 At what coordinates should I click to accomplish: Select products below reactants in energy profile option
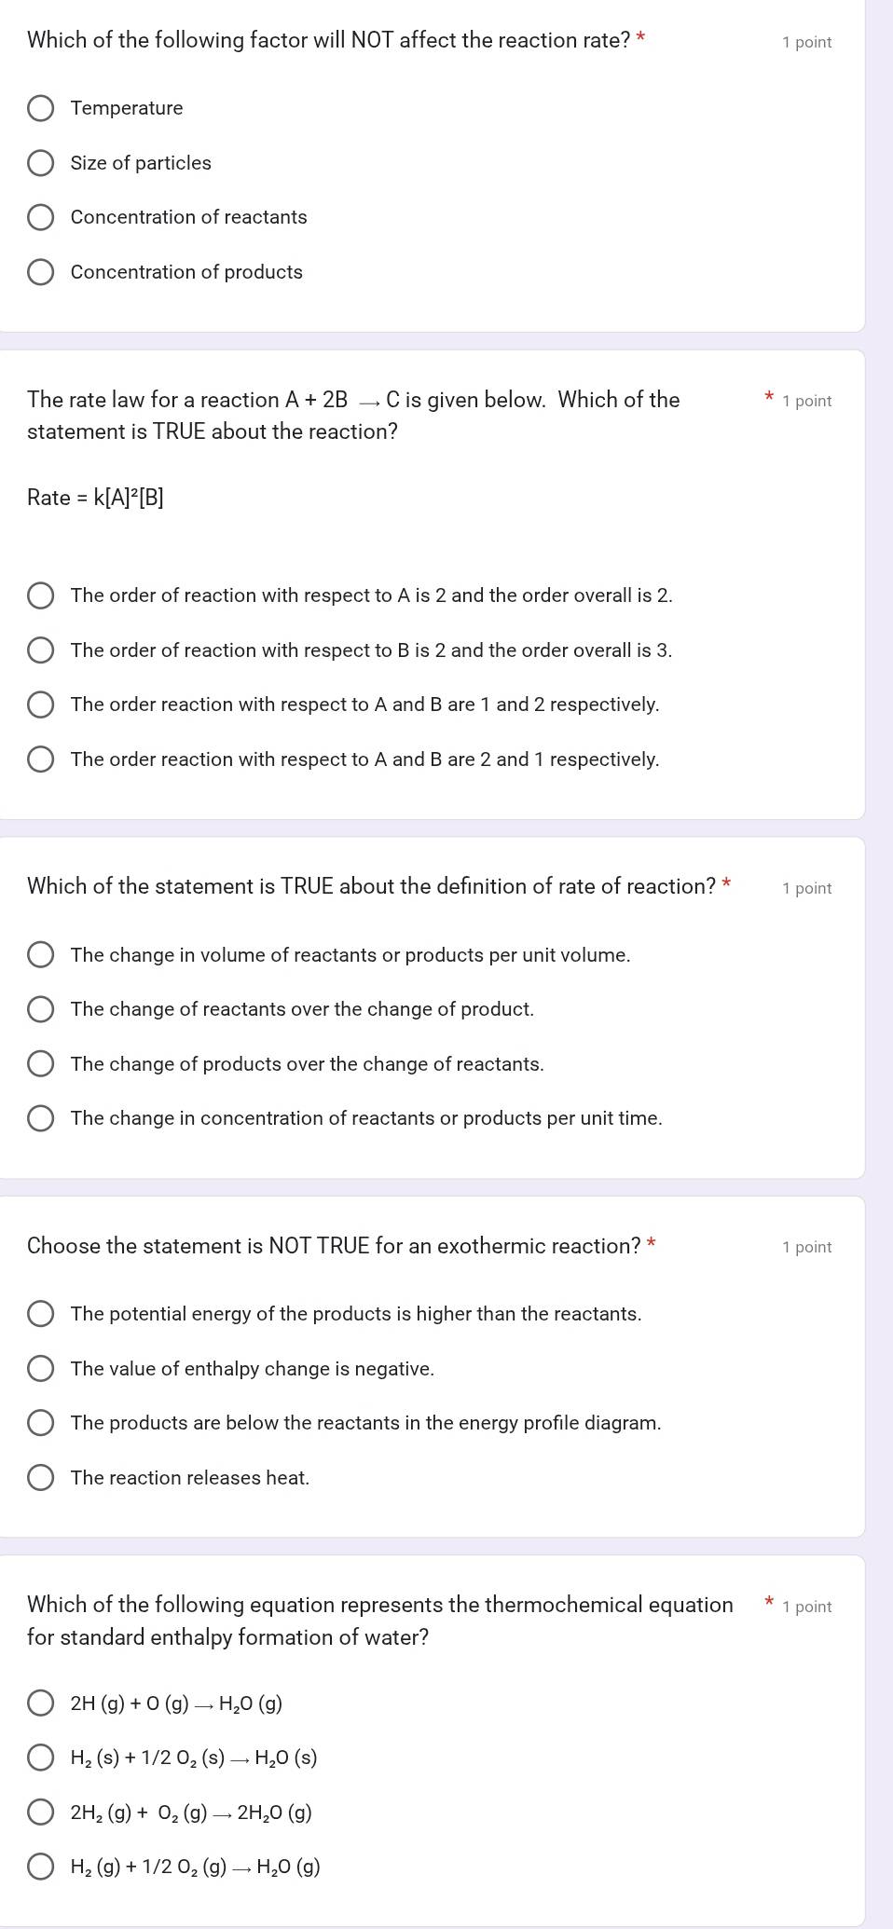(x=41, y=1423)
